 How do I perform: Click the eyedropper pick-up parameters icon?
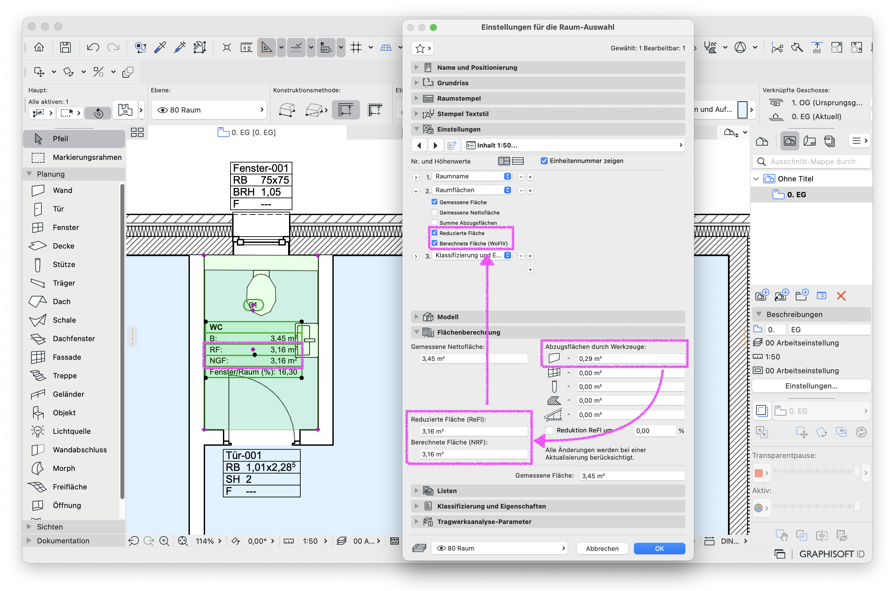[x=160, y=48]
